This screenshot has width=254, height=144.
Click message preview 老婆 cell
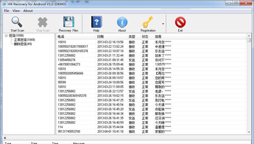[x=163, y=91]
